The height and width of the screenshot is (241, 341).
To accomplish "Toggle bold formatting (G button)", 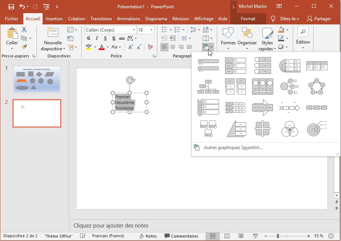I will click(89, 38).
